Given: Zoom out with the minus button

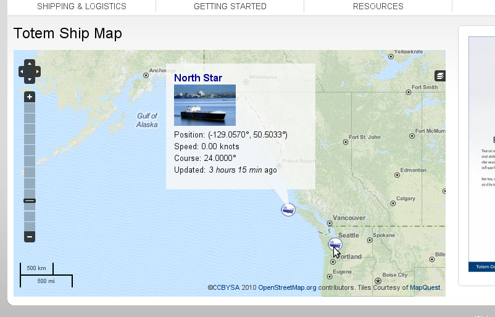Looking at the screenshot, I should pyautogui.click(x=30, y=237).
